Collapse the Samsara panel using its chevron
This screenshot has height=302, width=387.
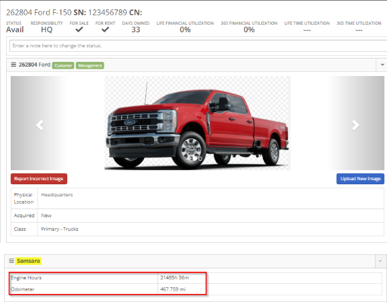(380, 261)
